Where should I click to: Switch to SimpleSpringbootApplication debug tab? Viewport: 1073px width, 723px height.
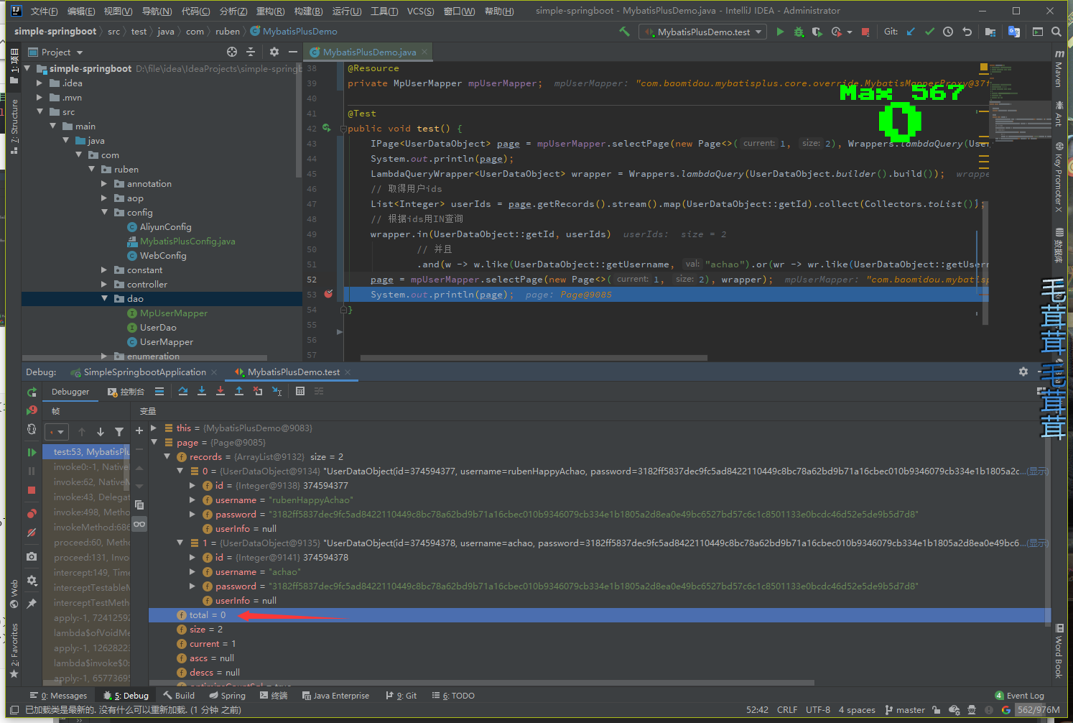[x=144, y=372]
